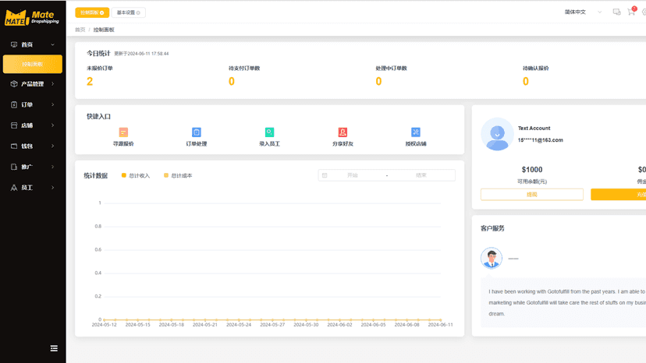Click the 提现 withdraw button
646x363 pixels.
[x=532, y=194]
